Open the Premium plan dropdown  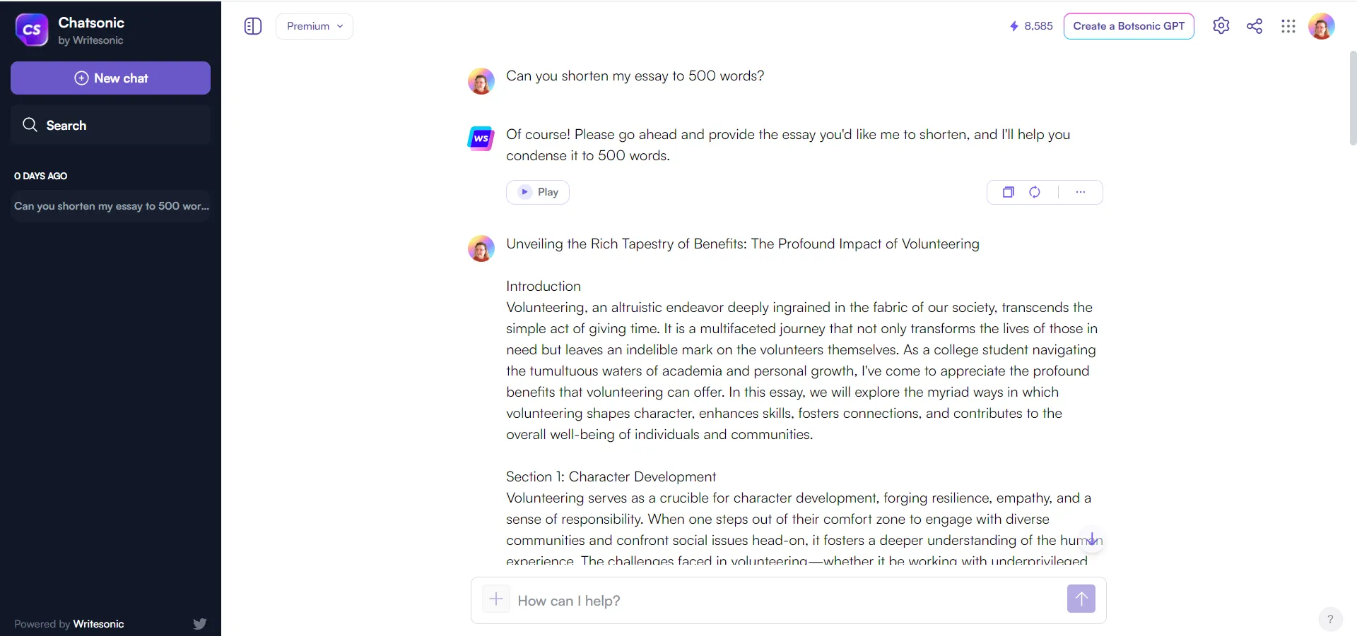(x=314, y=26)
